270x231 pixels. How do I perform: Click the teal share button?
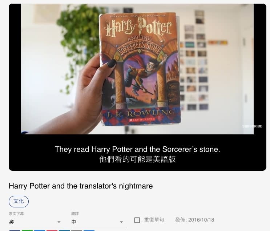(64, 231)
